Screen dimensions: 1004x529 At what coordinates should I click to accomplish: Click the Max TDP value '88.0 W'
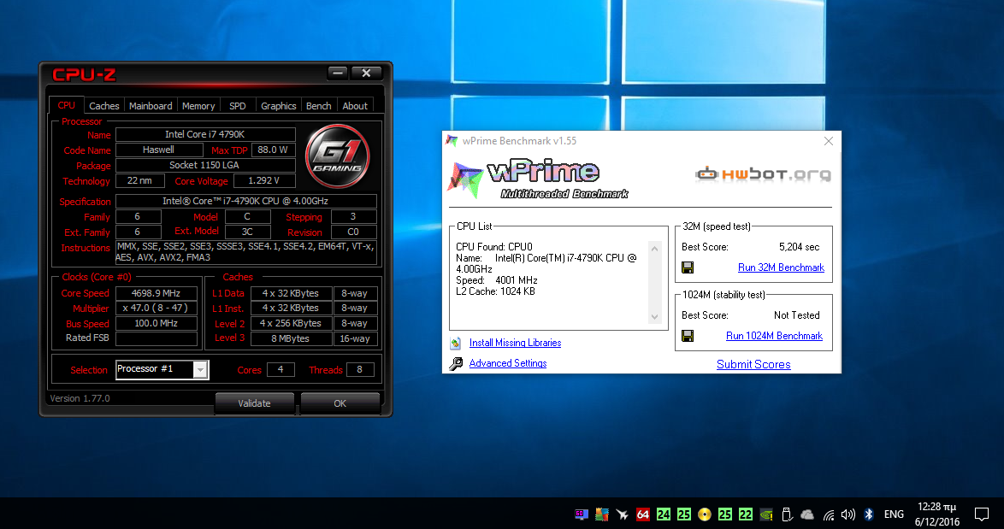click(273, 150)
